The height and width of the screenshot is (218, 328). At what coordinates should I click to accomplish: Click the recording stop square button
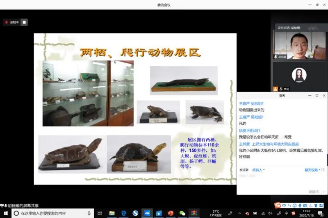click(24, 22)
